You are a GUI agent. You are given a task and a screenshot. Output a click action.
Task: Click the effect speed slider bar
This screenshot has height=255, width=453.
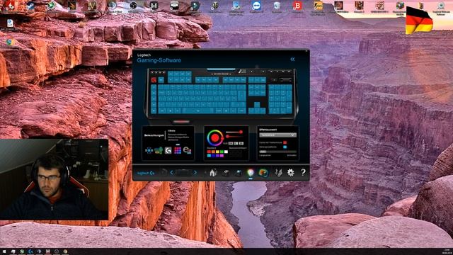click(278, 152)
